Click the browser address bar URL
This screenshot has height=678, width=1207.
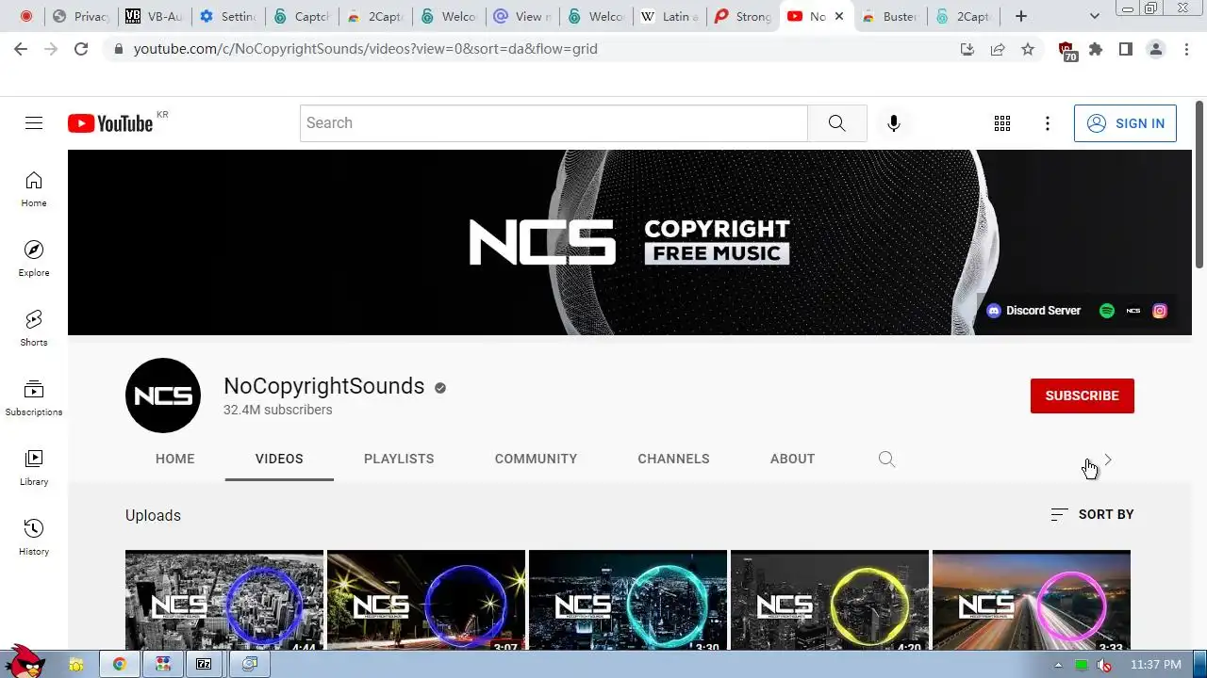point(366,49)
